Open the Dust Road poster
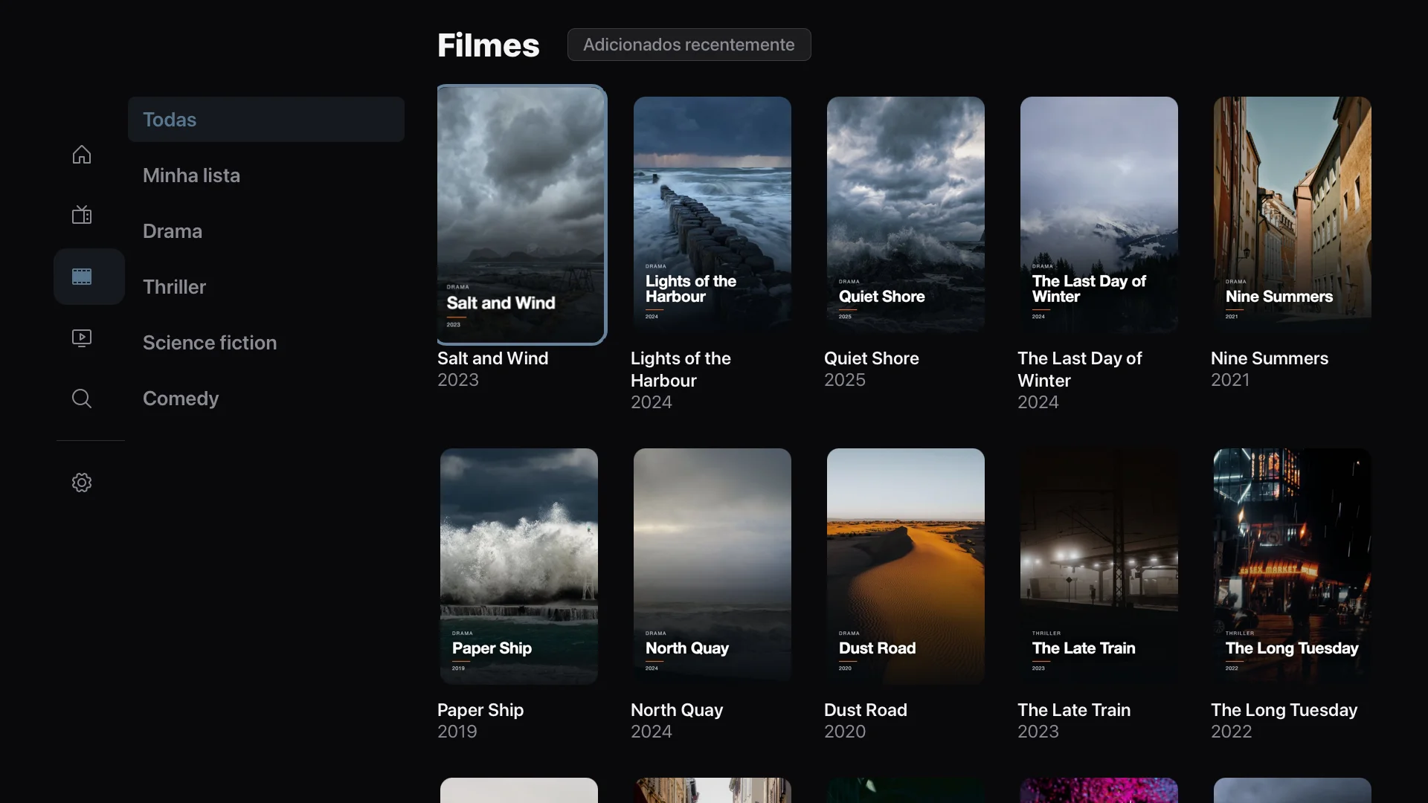 point(906,567)
